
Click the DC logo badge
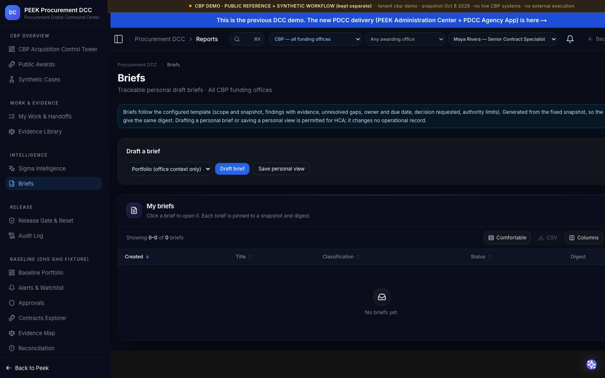tap(13, 13)
